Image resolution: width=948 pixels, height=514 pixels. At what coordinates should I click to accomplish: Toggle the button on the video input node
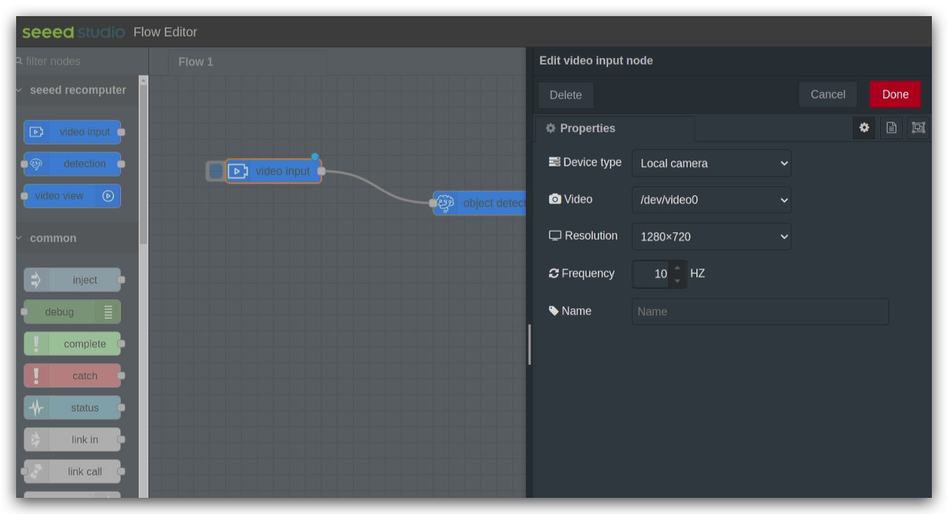click(215, 171)
